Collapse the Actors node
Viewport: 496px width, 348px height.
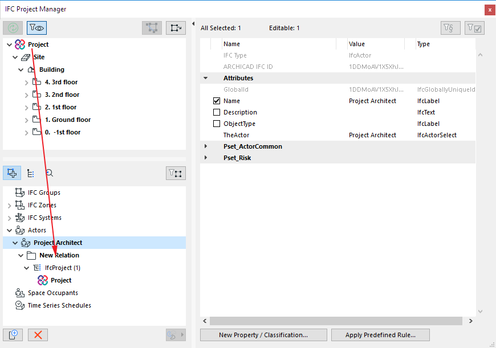pos(10,230)
